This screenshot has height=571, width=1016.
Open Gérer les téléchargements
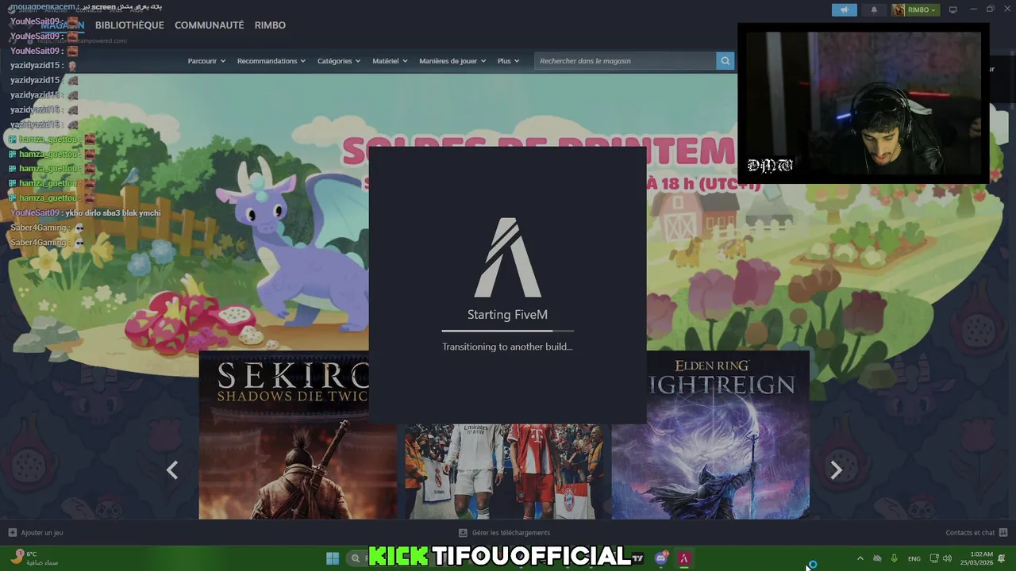click(504, 533)
